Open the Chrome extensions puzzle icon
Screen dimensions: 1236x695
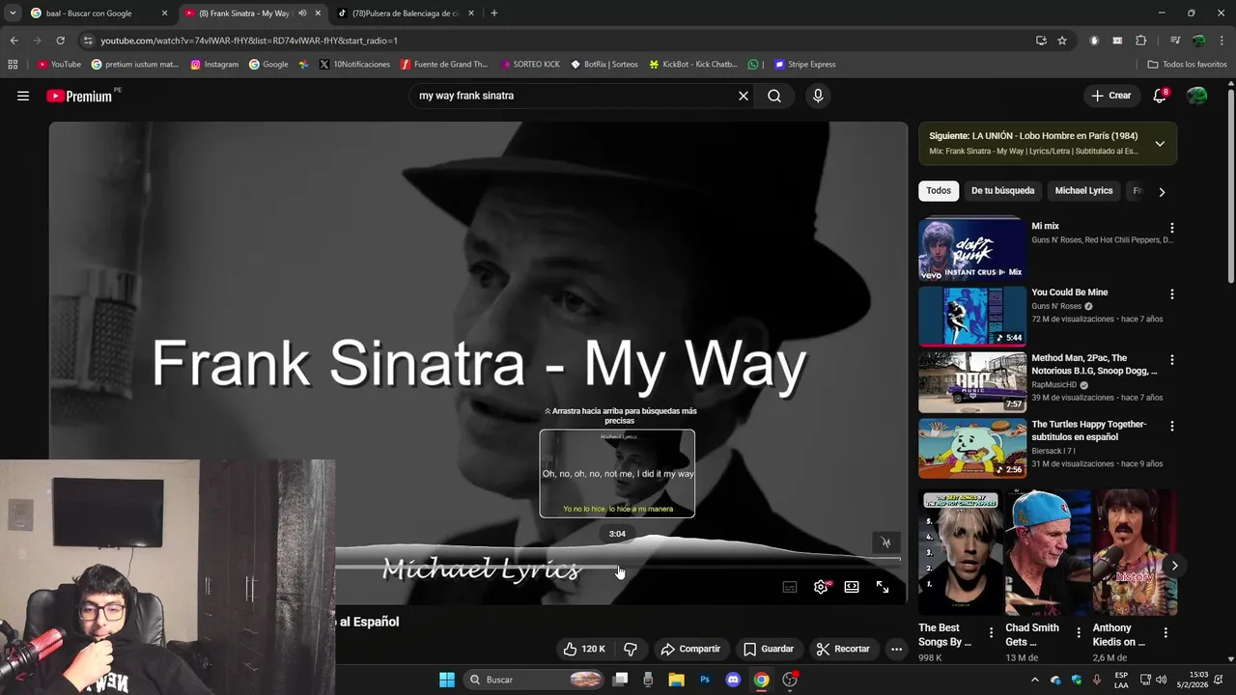(x=1140, y=41)
